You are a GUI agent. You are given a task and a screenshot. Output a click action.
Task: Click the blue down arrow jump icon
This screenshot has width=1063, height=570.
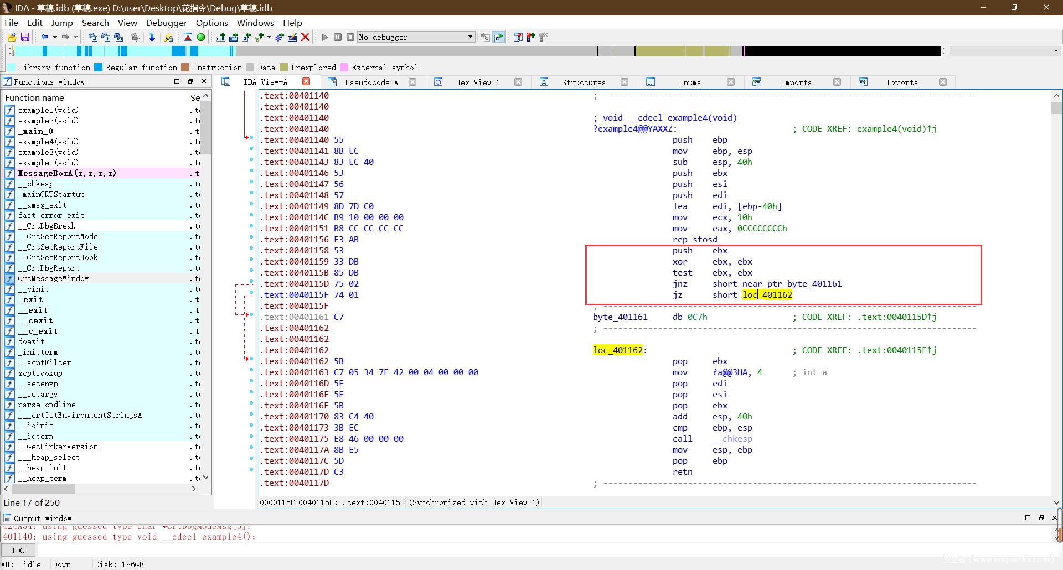[x=152, y=37]
